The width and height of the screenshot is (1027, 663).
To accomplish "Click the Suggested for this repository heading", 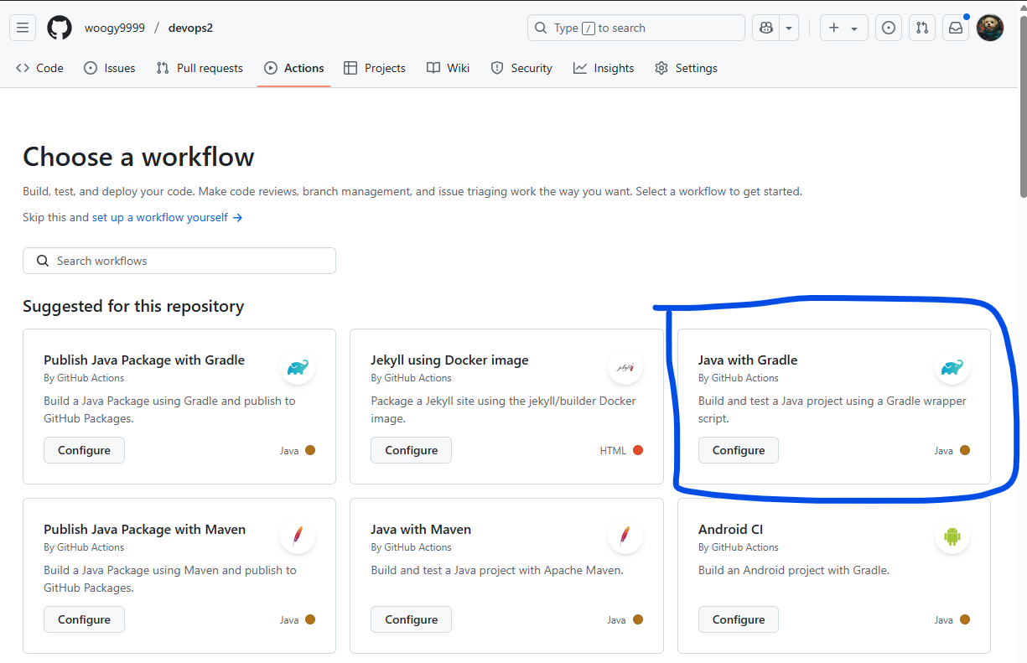I will pyautogui.click(x=133, y=306).
